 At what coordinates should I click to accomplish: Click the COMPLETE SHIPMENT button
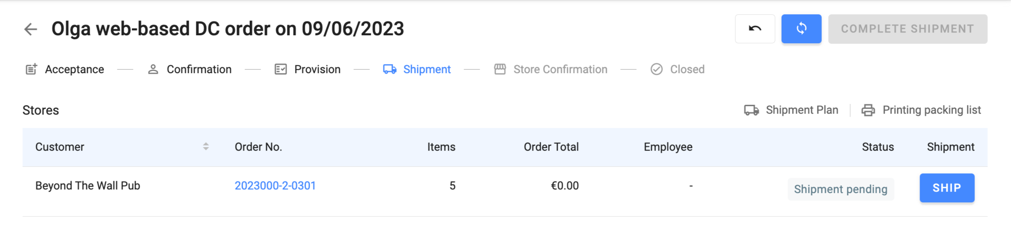tap(907, 29)
